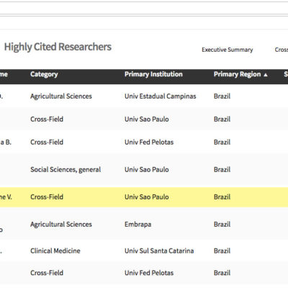Click the search field at page top
Image resolution: width=288 pixels, height=288 pixels.
[x=144, y=8]
